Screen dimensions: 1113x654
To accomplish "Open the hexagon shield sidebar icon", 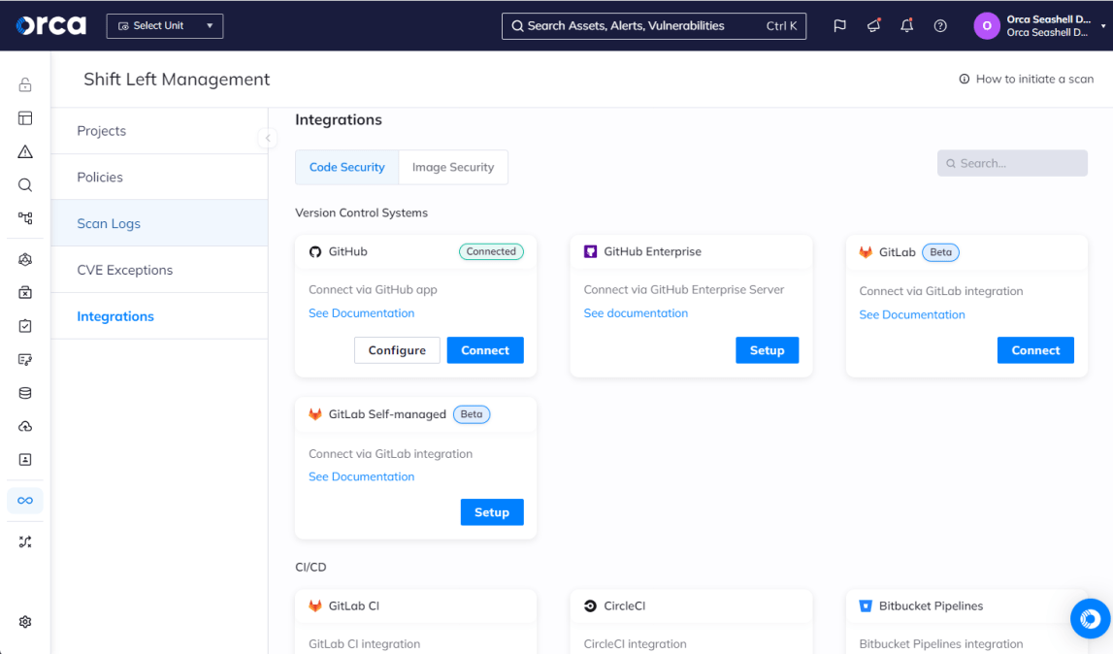I will [25, 259].
